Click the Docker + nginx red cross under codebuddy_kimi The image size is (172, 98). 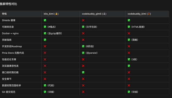pos(129,33)
